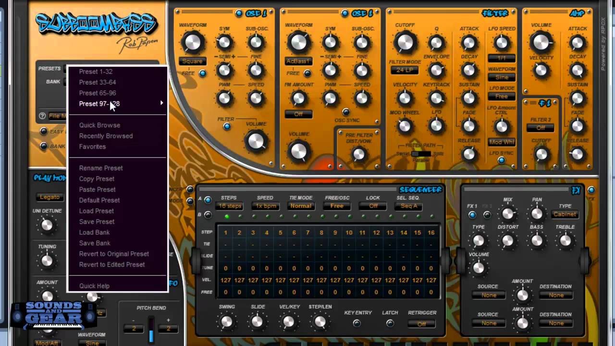This screenshot has height=346, width=615.
Task: Enable OSC Sync
Action: click(345, 112)
